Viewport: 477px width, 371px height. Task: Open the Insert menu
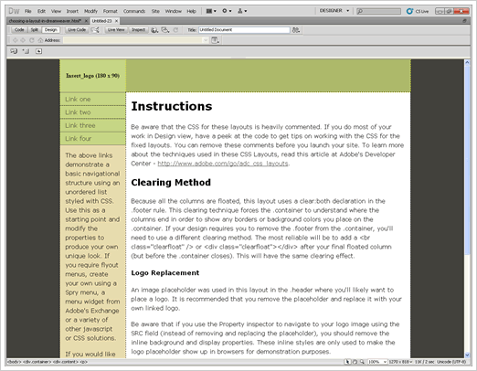(72, 11)
